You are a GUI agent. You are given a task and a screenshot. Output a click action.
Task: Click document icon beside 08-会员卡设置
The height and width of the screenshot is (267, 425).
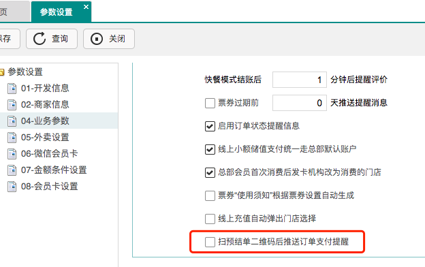[x=12, y=187]
